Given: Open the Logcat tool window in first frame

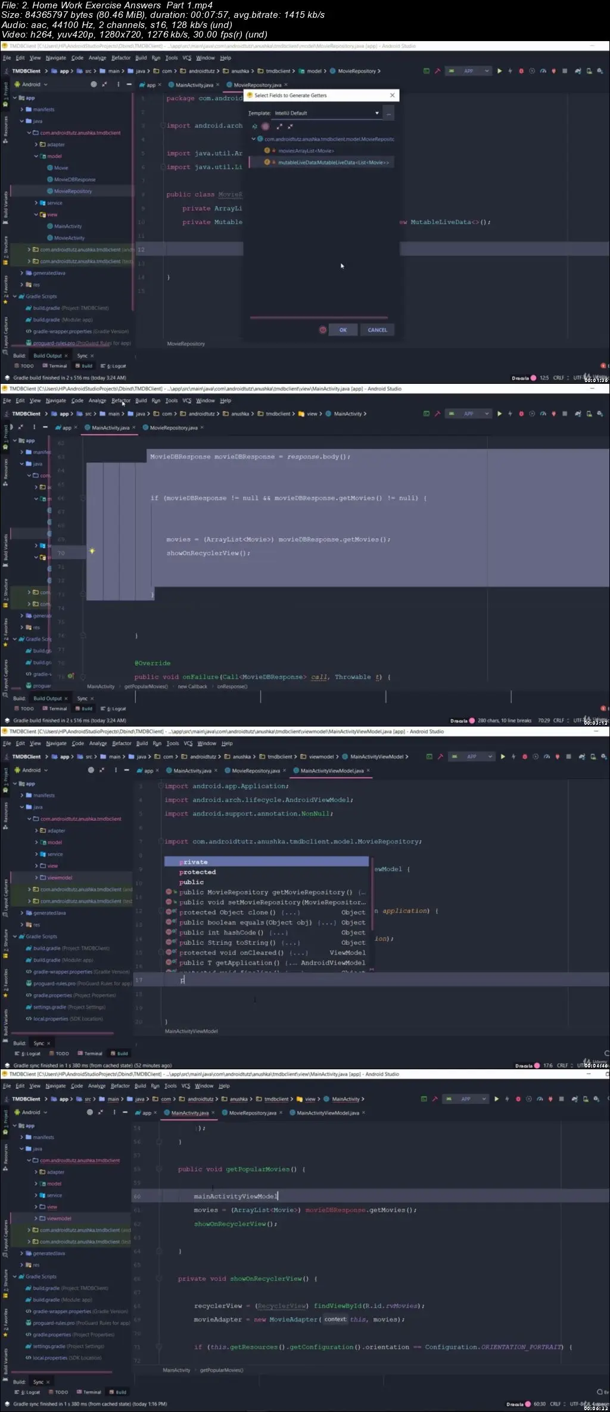Looking at the screenshot, I should (113, 366).
